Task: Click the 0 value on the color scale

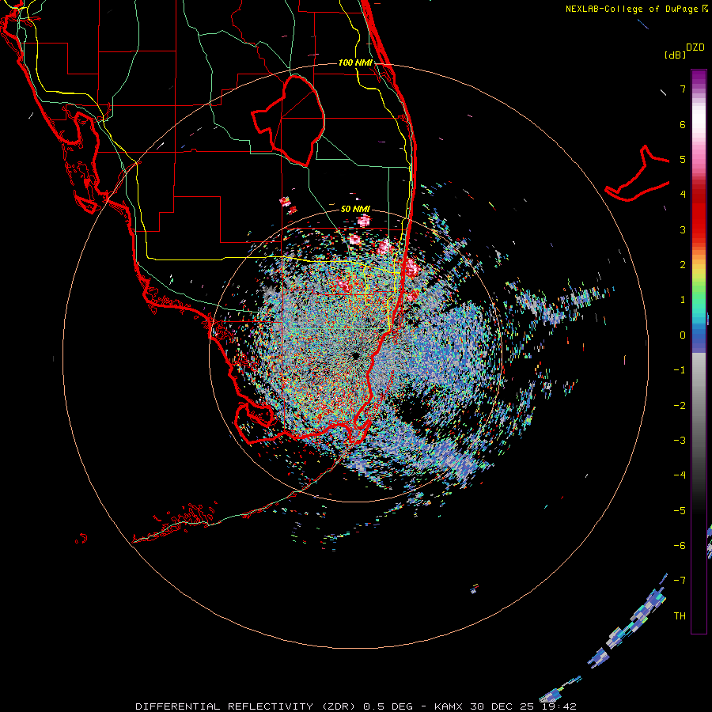Action: point(683,335)
